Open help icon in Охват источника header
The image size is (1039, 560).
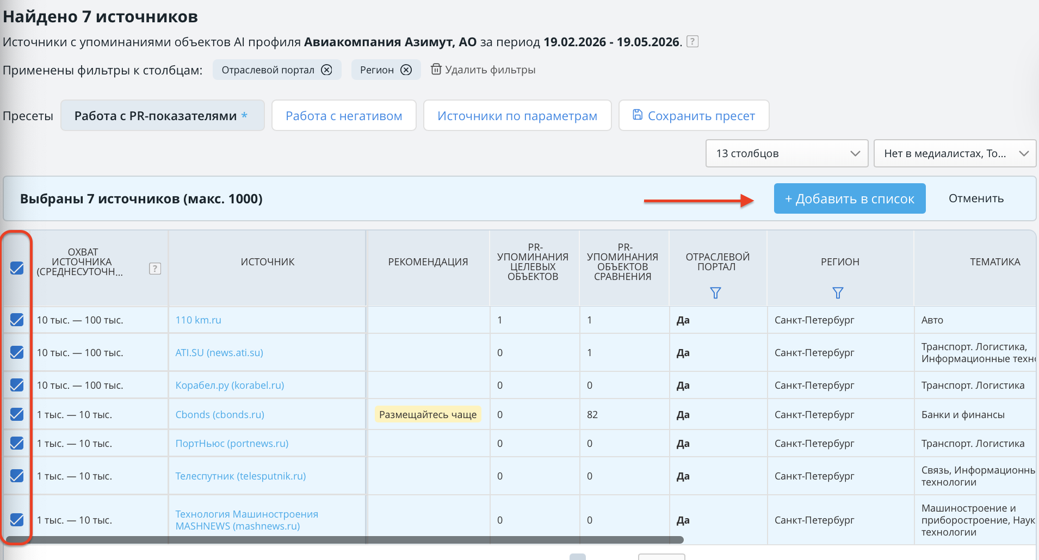pyautogui.click(x=155, y=268)
